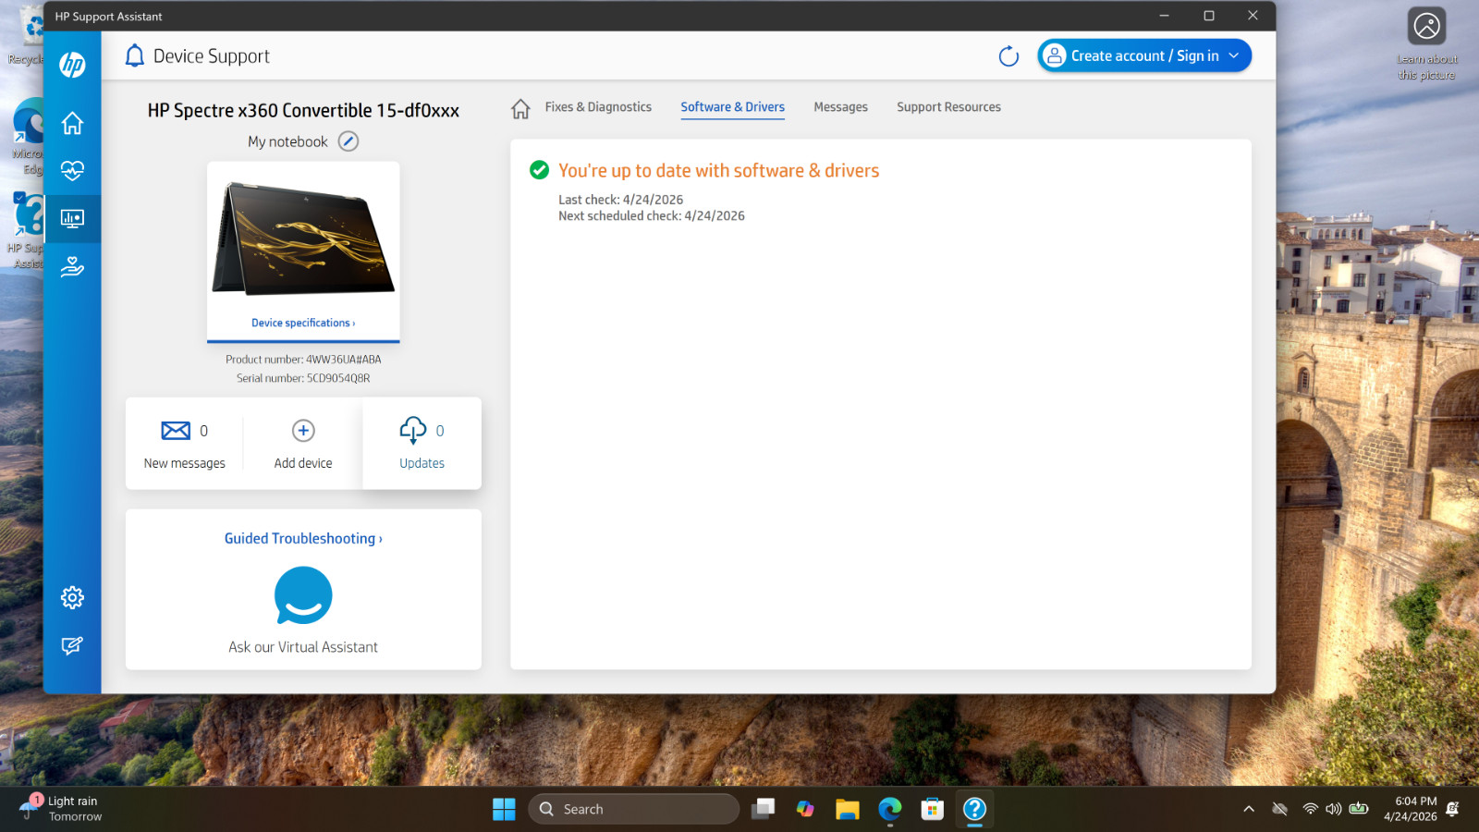Open notification bell in system tray
The height and width of the screenshot is (832, 1479).
pos(1452,809)
